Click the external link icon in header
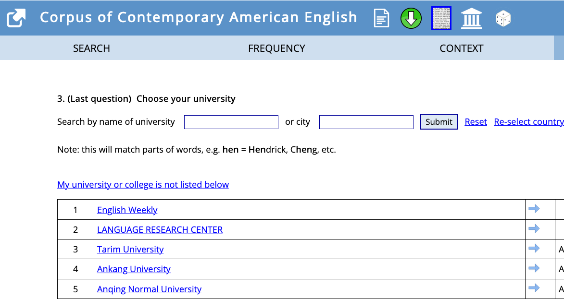 tap(16, 18)
